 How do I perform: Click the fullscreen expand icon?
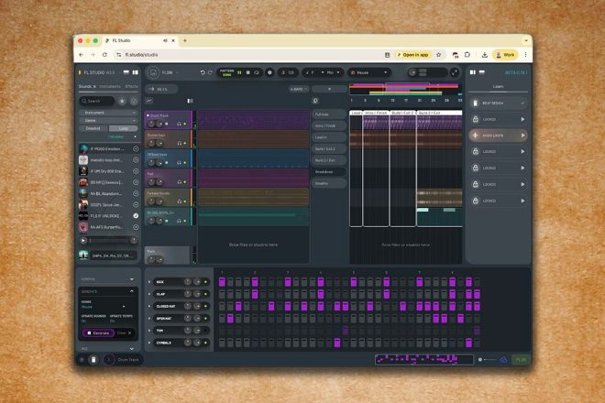point(455,72)
